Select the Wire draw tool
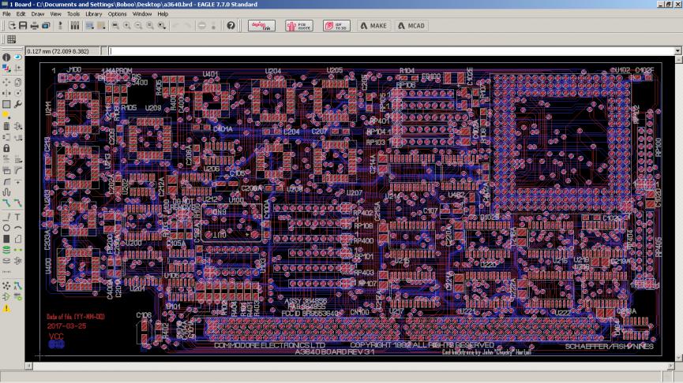 pyautogui.click(x=6, y=217)
